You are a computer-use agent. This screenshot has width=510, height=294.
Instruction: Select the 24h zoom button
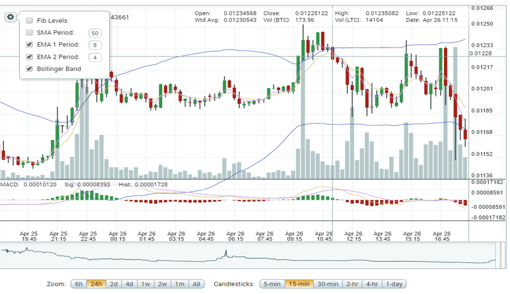[x=96, y=284]
